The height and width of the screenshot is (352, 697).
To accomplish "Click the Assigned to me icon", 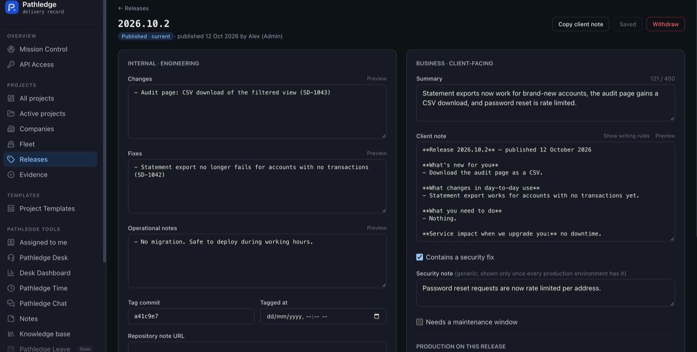I will click(x=11, y=242).
